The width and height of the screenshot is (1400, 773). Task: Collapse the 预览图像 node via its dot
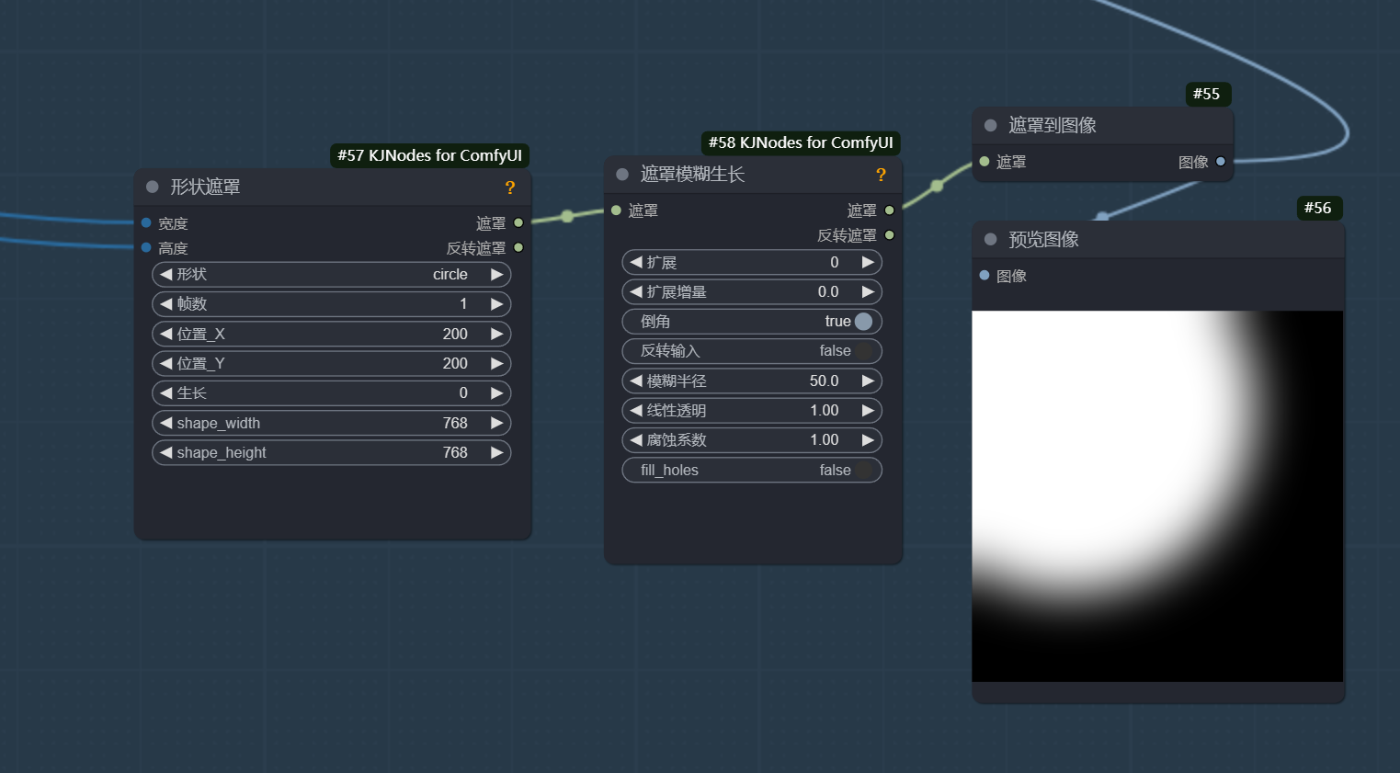[x=990, y=239]
